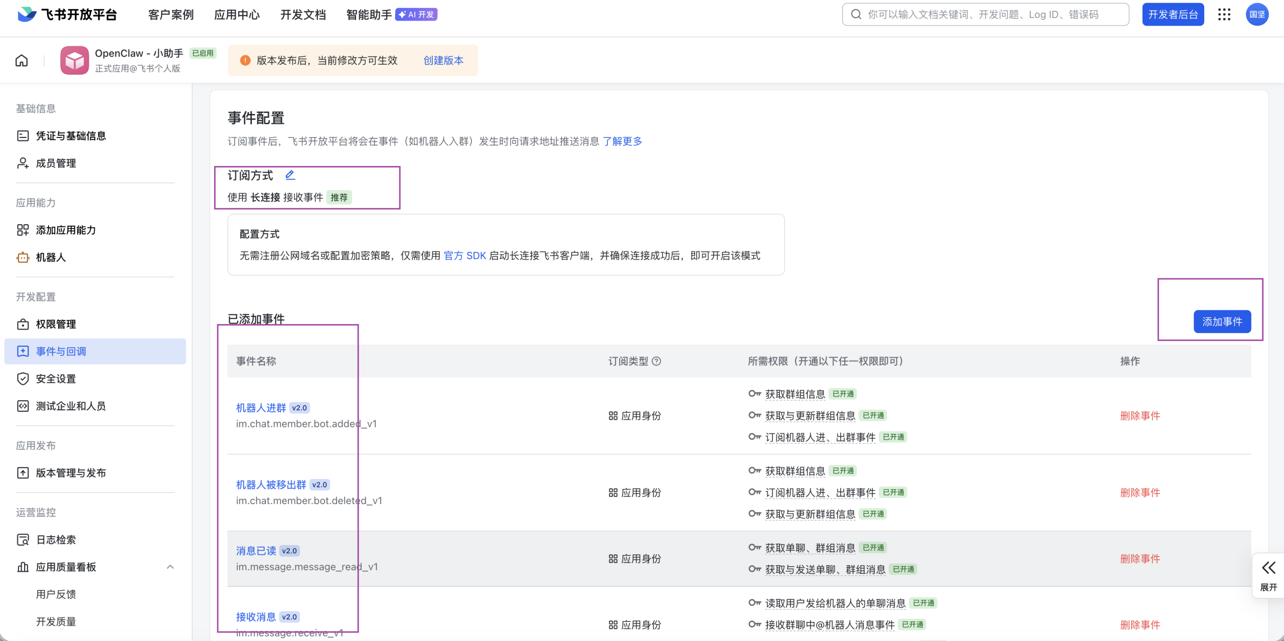
Task: Open 凭证与基础信息 in the sidebar
Action: (x=70, y=135)
